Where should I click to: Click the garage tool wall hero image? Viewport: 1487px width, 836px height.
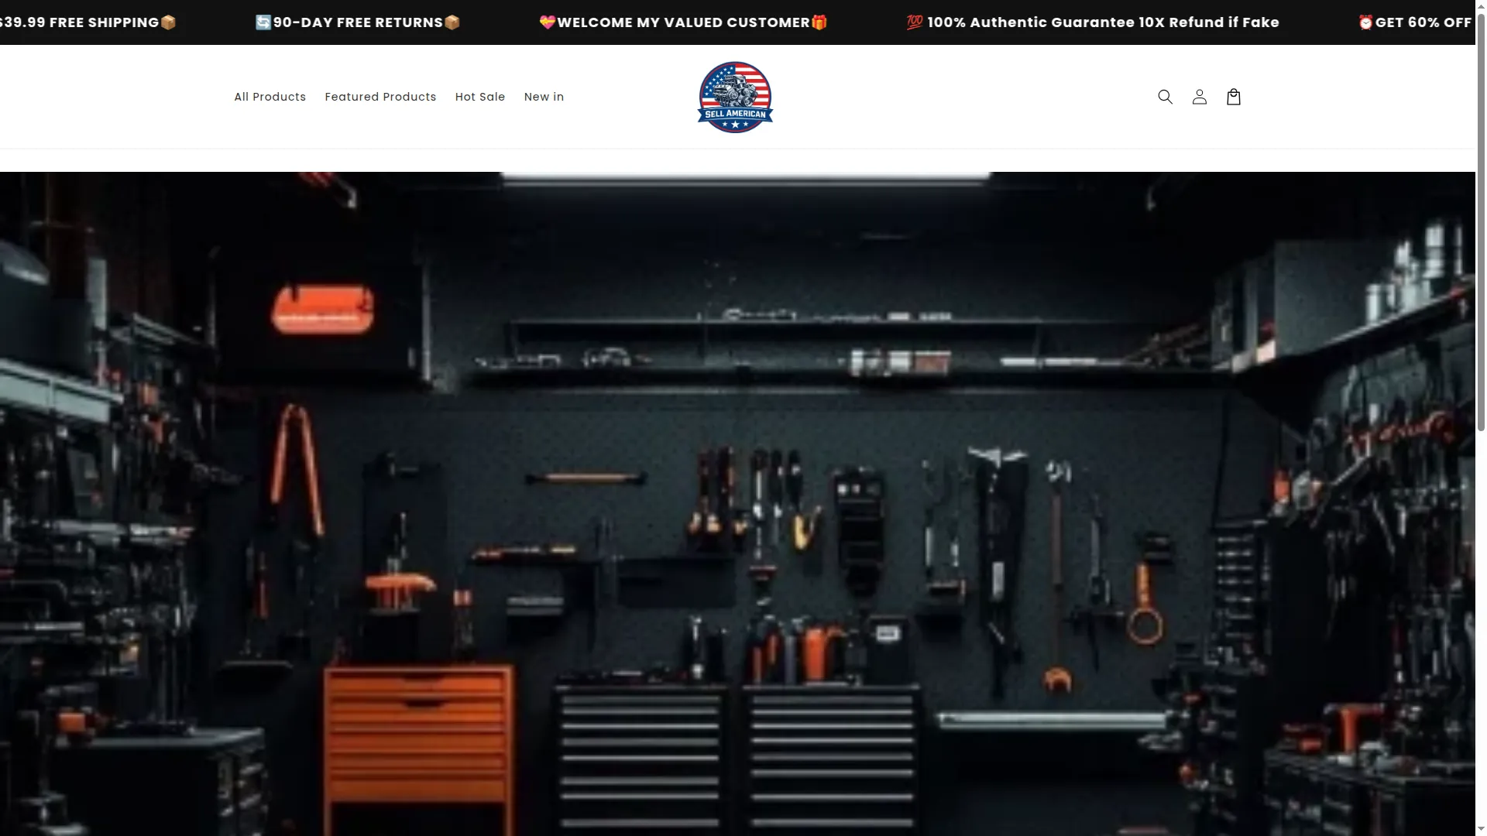pyautogui.click(x=737, y=503)
